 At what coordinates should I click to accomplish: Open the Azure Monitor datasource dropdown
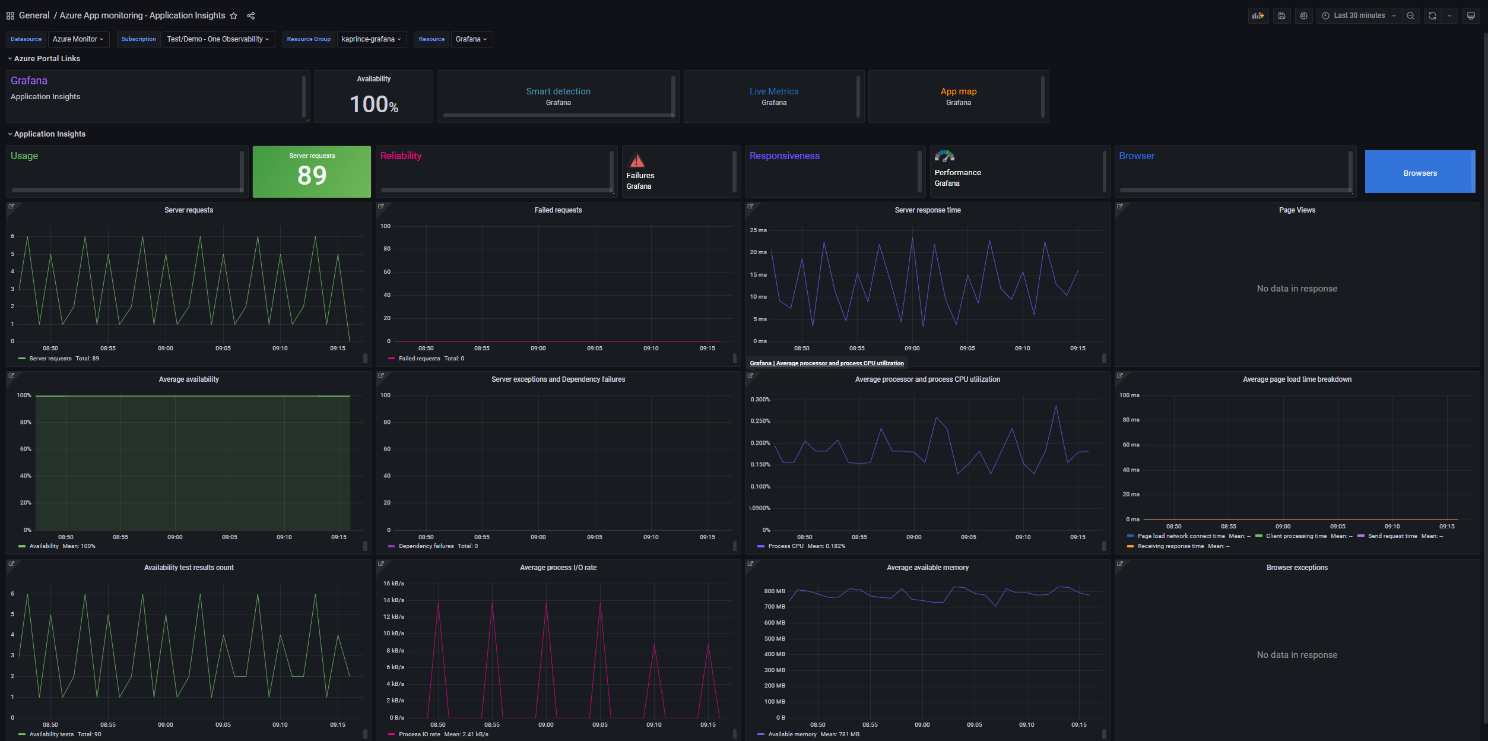78,39
